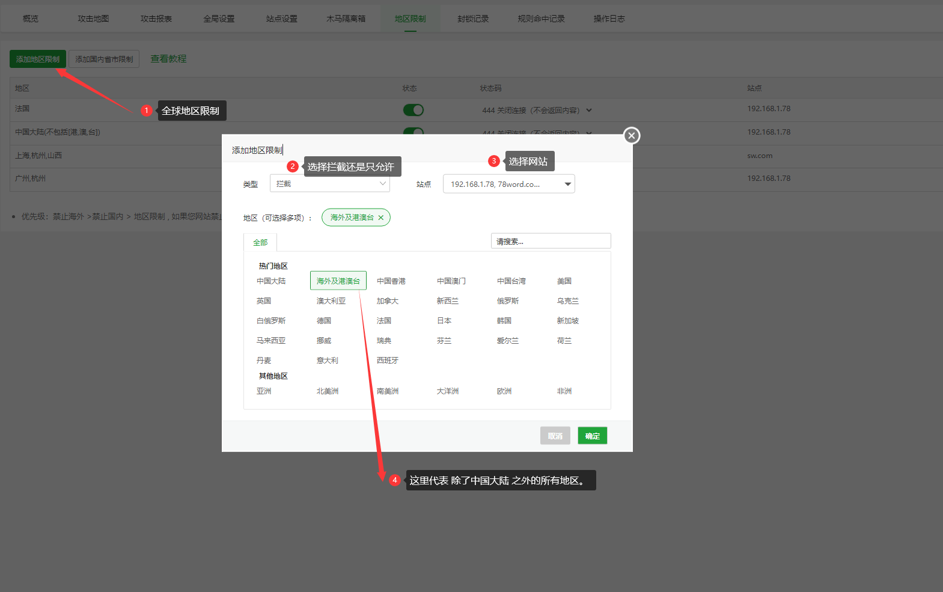Screen dimensions: 943x592
Task: Confirm with the 确定 button
Action: pyautogui.click(x=593, y=436)
